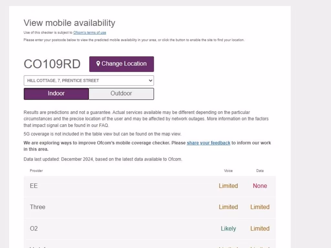Click EE's None data status
The height and width of the screenshot is (248, 331).
pos(260,186)
